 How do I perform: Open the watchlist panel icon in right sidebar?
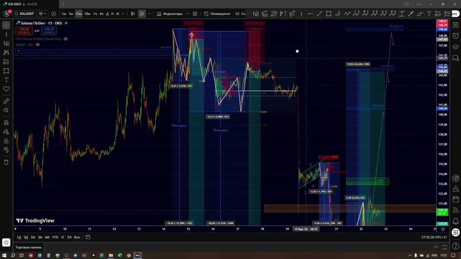[456, 25]
